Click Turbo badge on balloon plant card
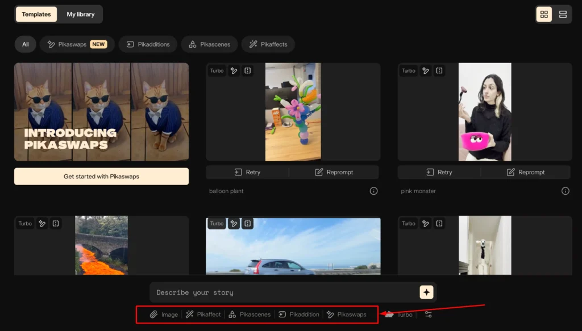The image size is (582, 331). [217, 70]
